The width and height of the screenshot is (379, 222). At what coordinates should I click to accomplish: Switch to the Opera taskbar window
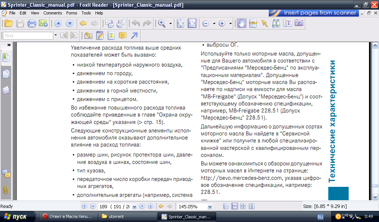click(68, 217)
